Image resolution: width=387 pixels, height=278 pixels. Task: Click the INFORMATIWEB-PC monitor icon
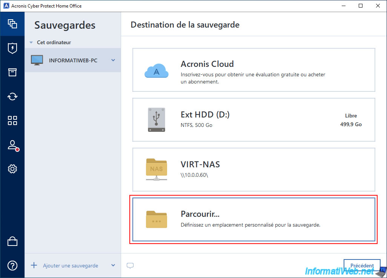click(x=37, y=60)
